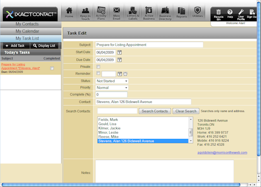Click horizontal page scrollbar at bottom
The height and width of the screenshot is (187, 261).
[121, 185]
